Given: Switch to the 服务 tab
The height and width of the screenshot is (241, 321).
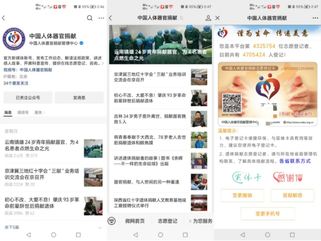Looking at the screenshot, I should pos(38,112).
